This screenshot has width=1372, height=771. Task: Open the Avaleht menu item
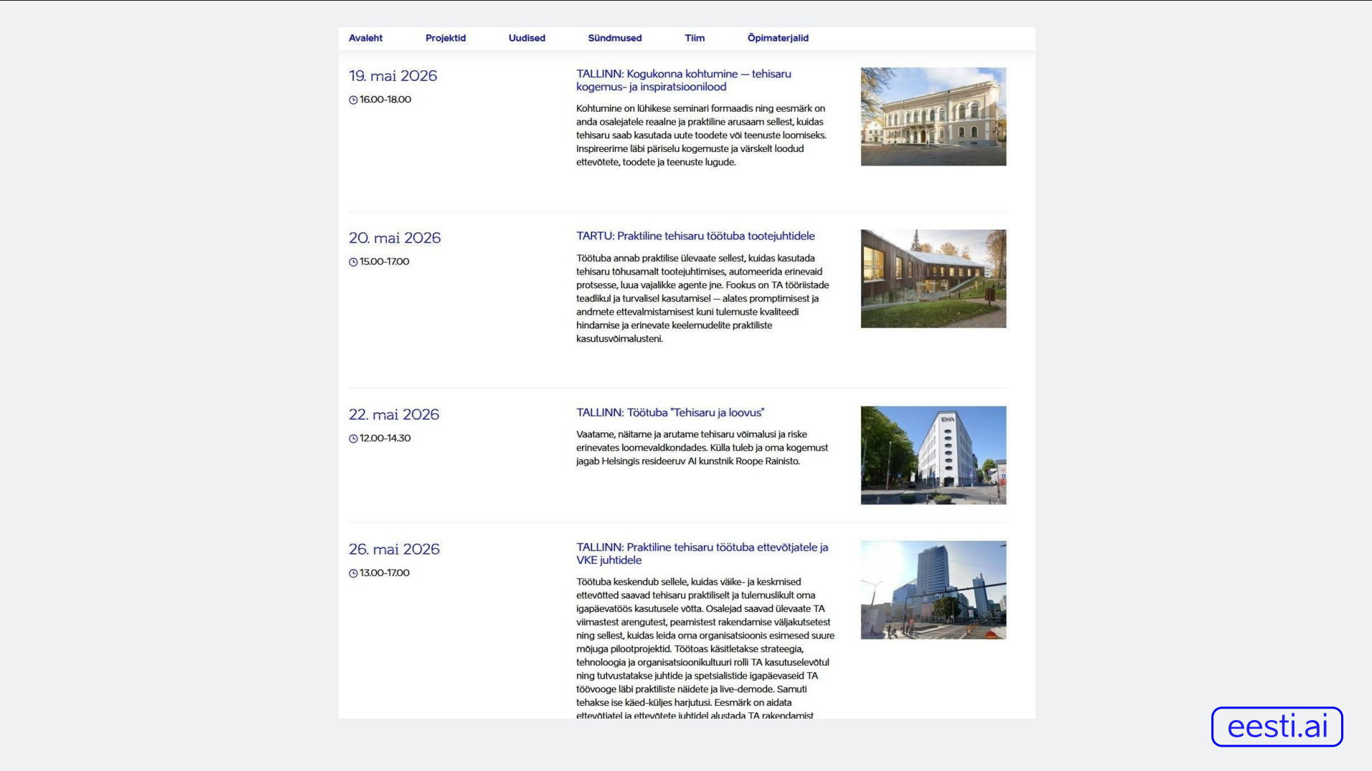click(365, 38)
